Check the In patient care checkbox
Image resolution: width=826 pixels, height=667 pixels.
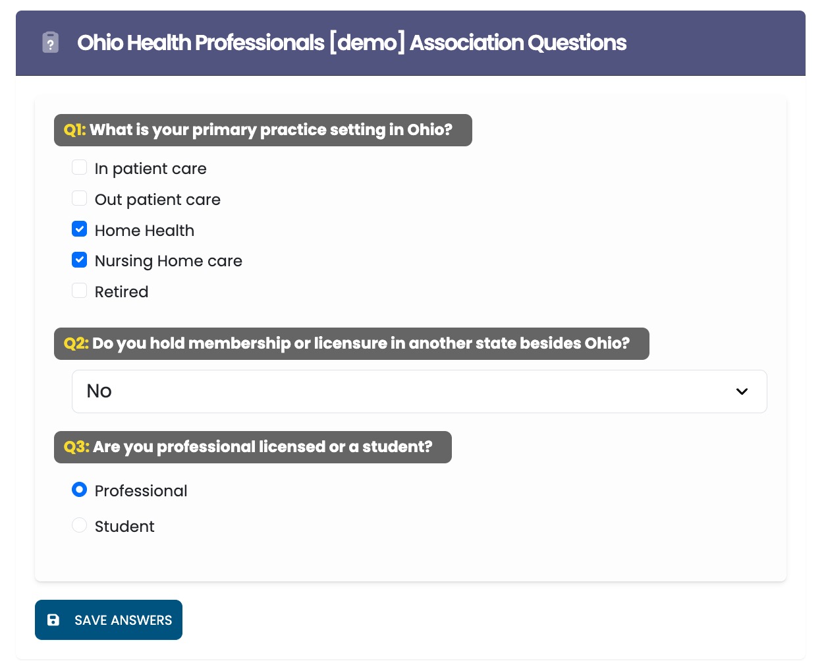coord(80,167)
